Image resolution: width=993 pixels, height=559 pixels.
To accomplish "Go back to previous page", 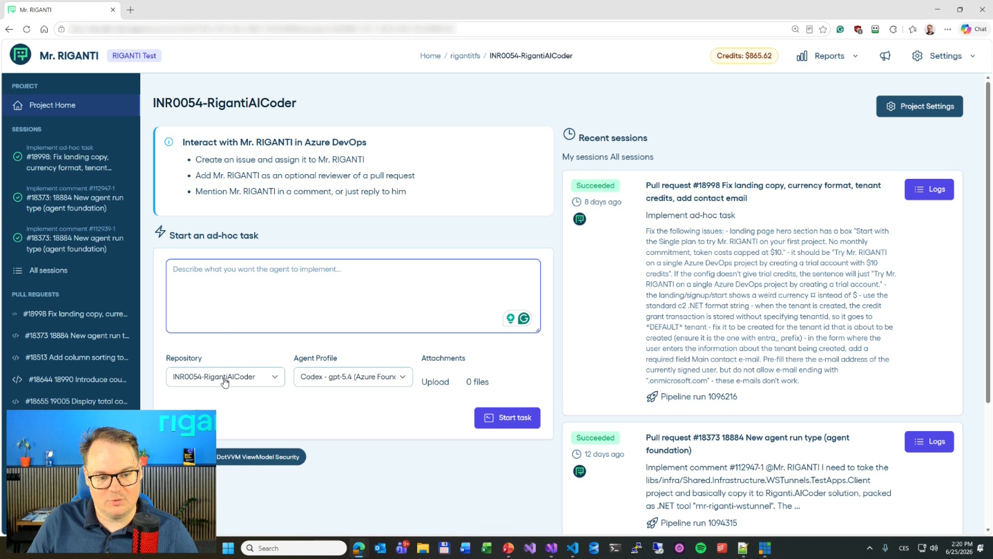I will [x=9, y=29].
